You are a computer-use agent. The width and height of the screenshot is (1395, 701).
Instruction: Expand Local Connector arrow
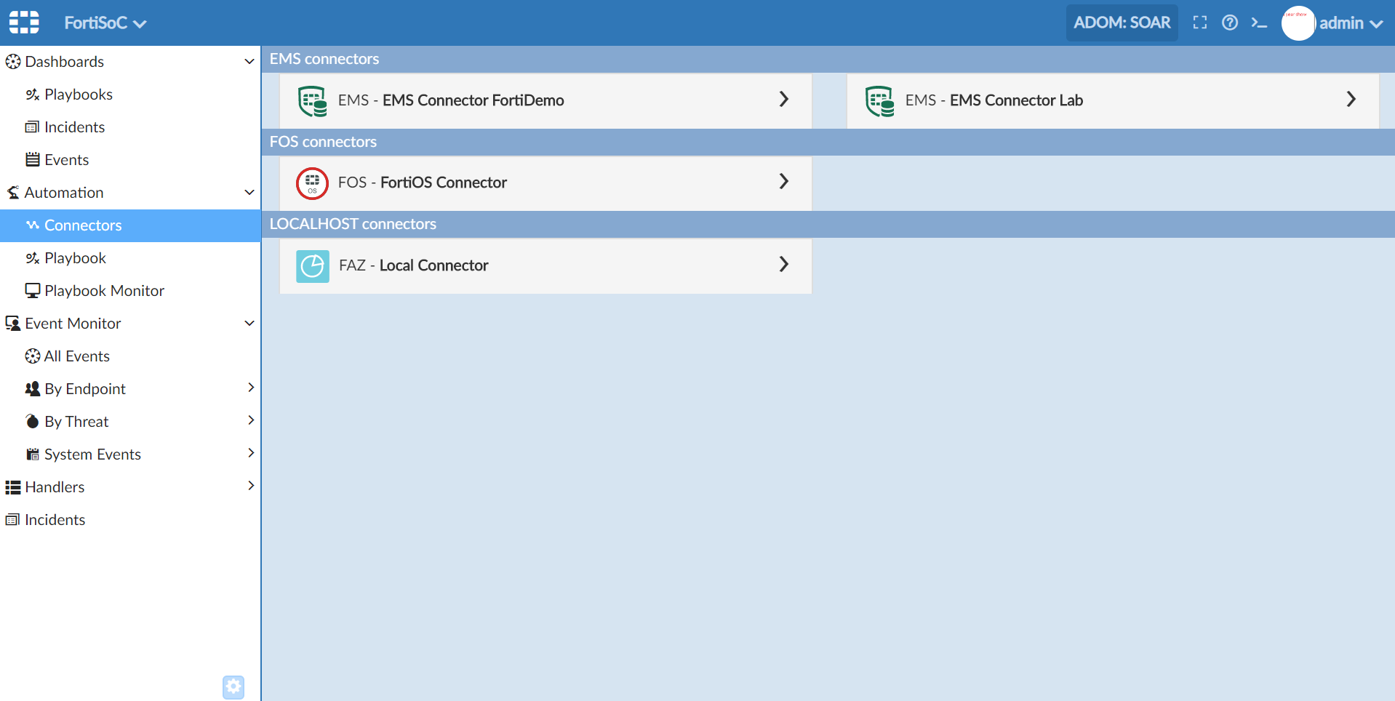click(784, 264)
